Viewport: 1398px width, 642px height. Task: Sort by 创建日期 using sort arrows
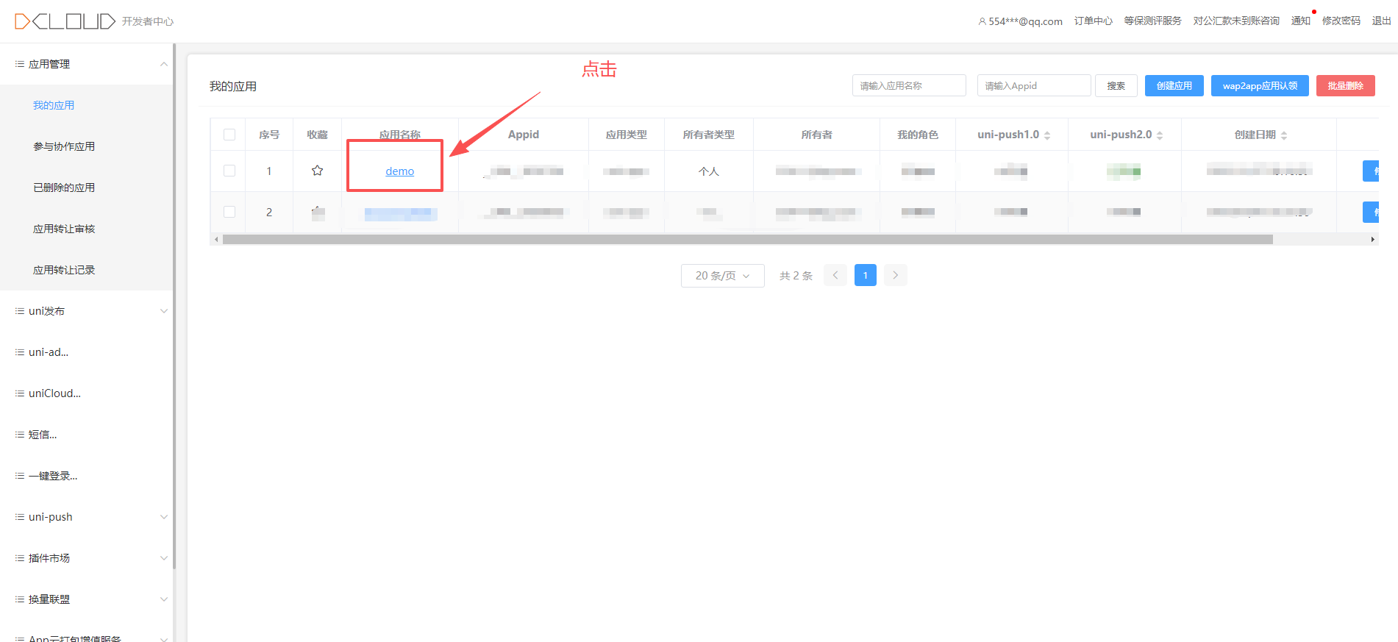tap(1284, 135)
